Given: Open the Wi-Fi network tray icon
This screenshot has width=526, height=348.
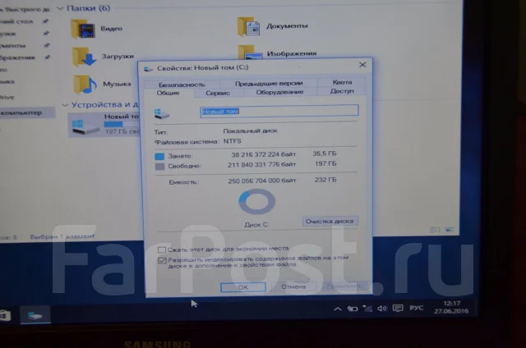Looking at the screenshot, I should 367,309.
